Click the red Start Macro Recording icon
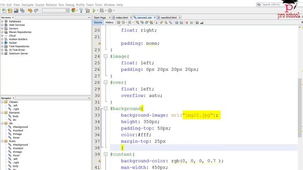 [x=187, y=23]
